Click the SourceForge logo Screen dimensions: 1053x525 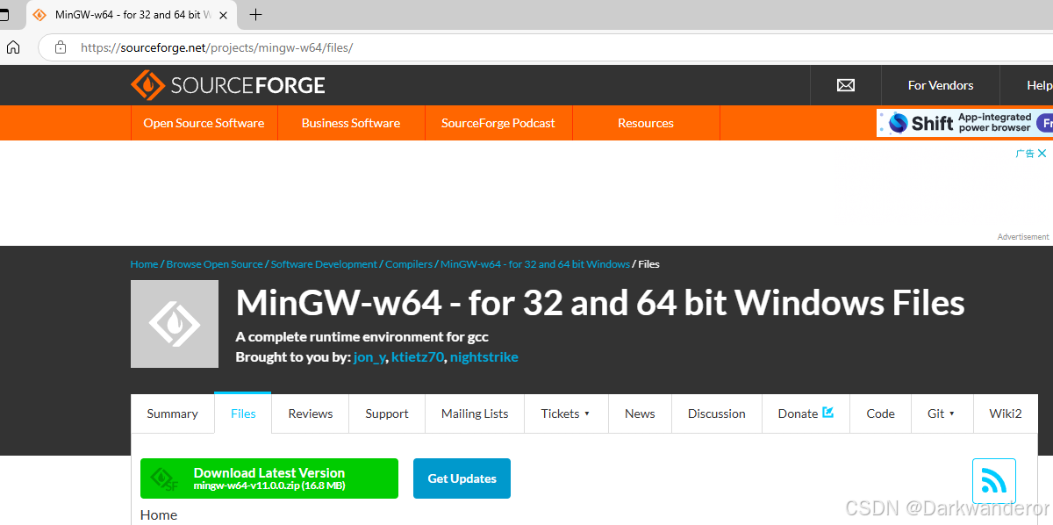pyautogui.click(x=228, y=85)
